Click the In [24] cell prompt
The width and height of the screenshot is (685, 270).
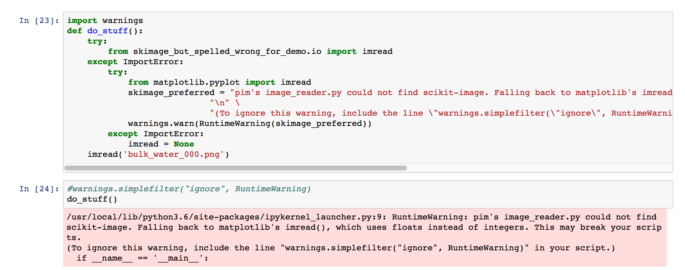[39, 189]
